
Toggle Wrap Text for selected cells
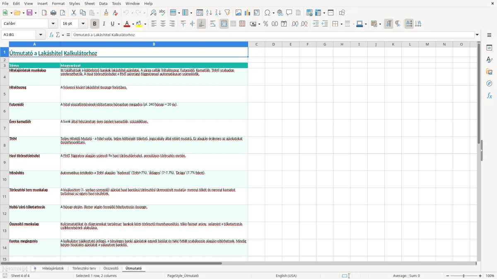[213, 24]
